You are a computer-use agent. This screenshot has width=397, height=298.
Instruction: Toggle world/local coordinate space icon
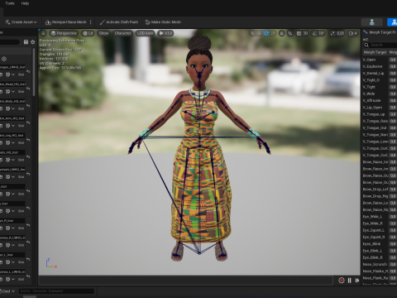coord(281,33)
